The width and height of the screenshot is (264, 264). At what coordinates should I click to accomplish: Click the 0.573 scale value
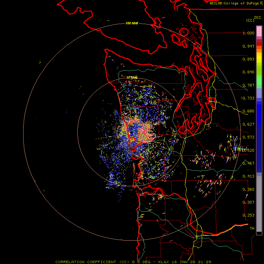pos(248,137)
